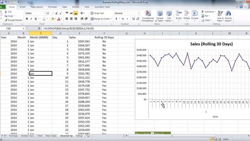Toggle Underline formatting

click(36, 19)
